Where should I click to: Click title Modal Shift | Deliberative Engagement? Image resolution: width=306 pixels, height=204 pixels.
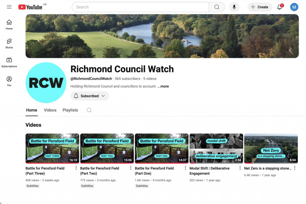pos(209,171)
